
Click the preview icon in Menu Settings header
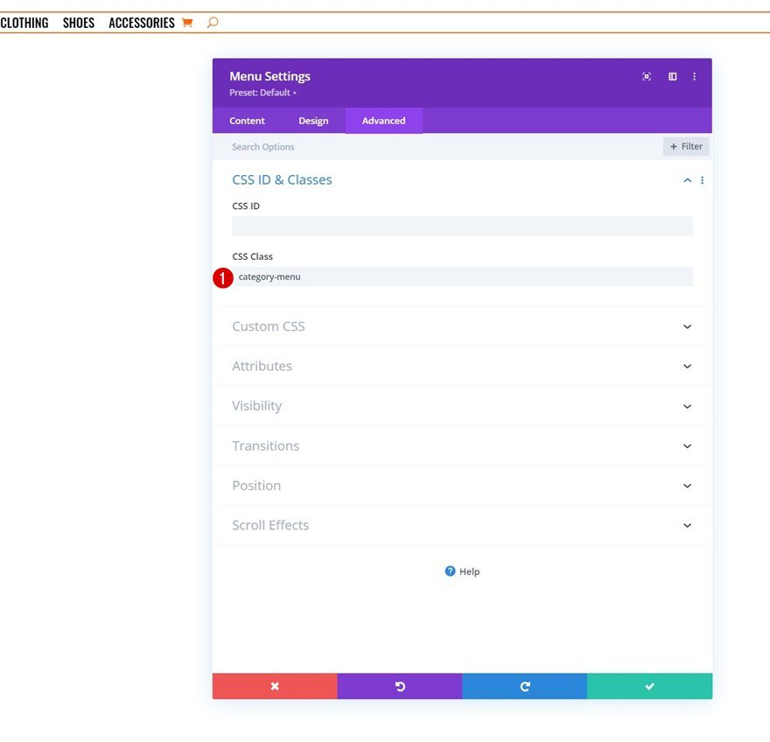coord(647,76)
